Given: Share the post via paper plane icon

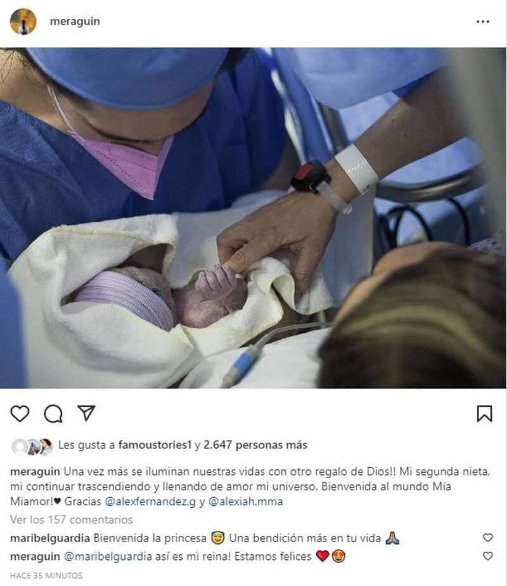Looking at the screenshot, I should (x=86, y=413).
